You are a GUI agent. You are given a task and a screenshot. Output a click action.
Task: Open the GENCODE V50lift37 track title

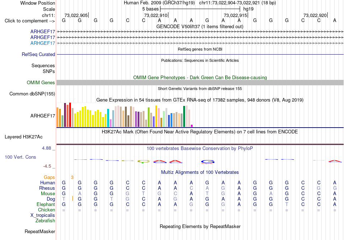coord(200,26)
